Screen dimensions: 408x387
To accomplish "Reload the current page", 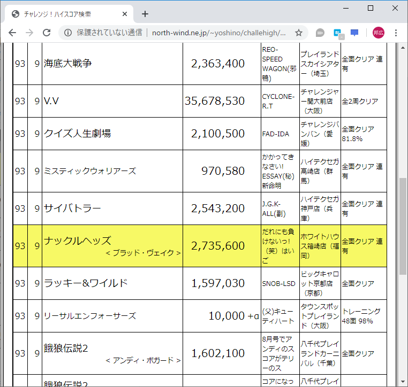I will [x=47, y=33].
